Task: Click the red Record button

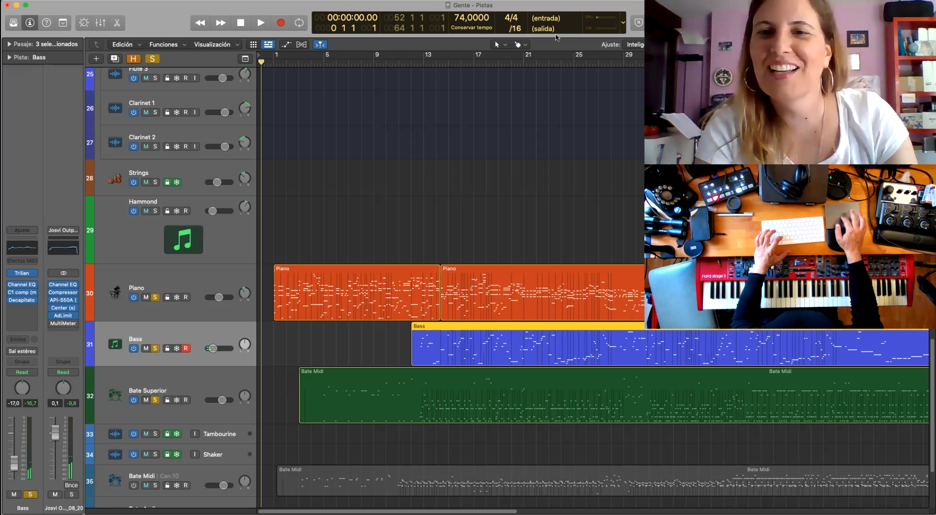Action: [x=281, y=23]
